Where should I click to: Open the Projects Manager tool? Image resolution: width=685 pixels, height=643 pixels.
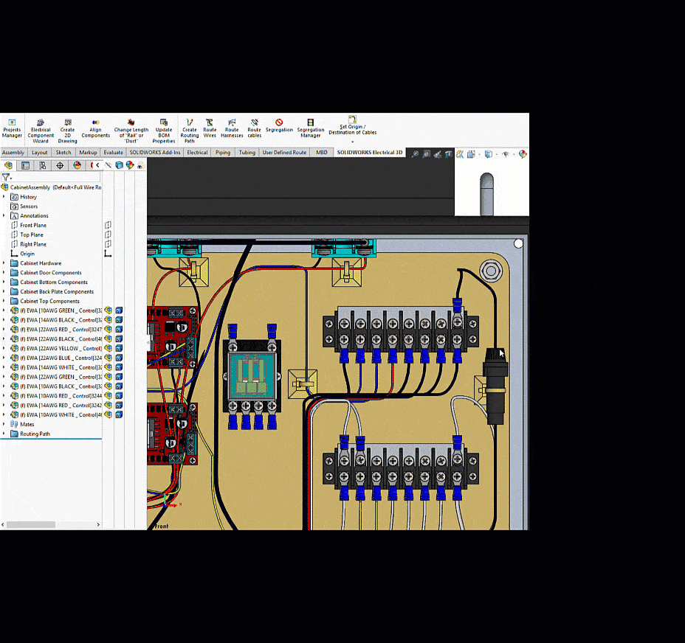coord(12,128)
